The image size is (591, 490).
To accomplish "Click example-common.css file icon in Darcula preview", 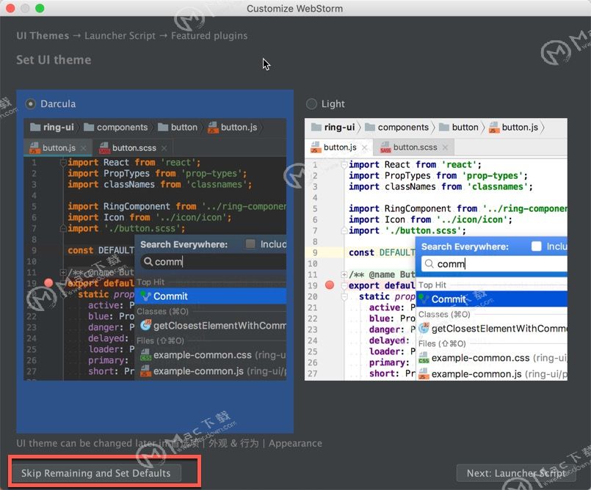I will 145,355.
